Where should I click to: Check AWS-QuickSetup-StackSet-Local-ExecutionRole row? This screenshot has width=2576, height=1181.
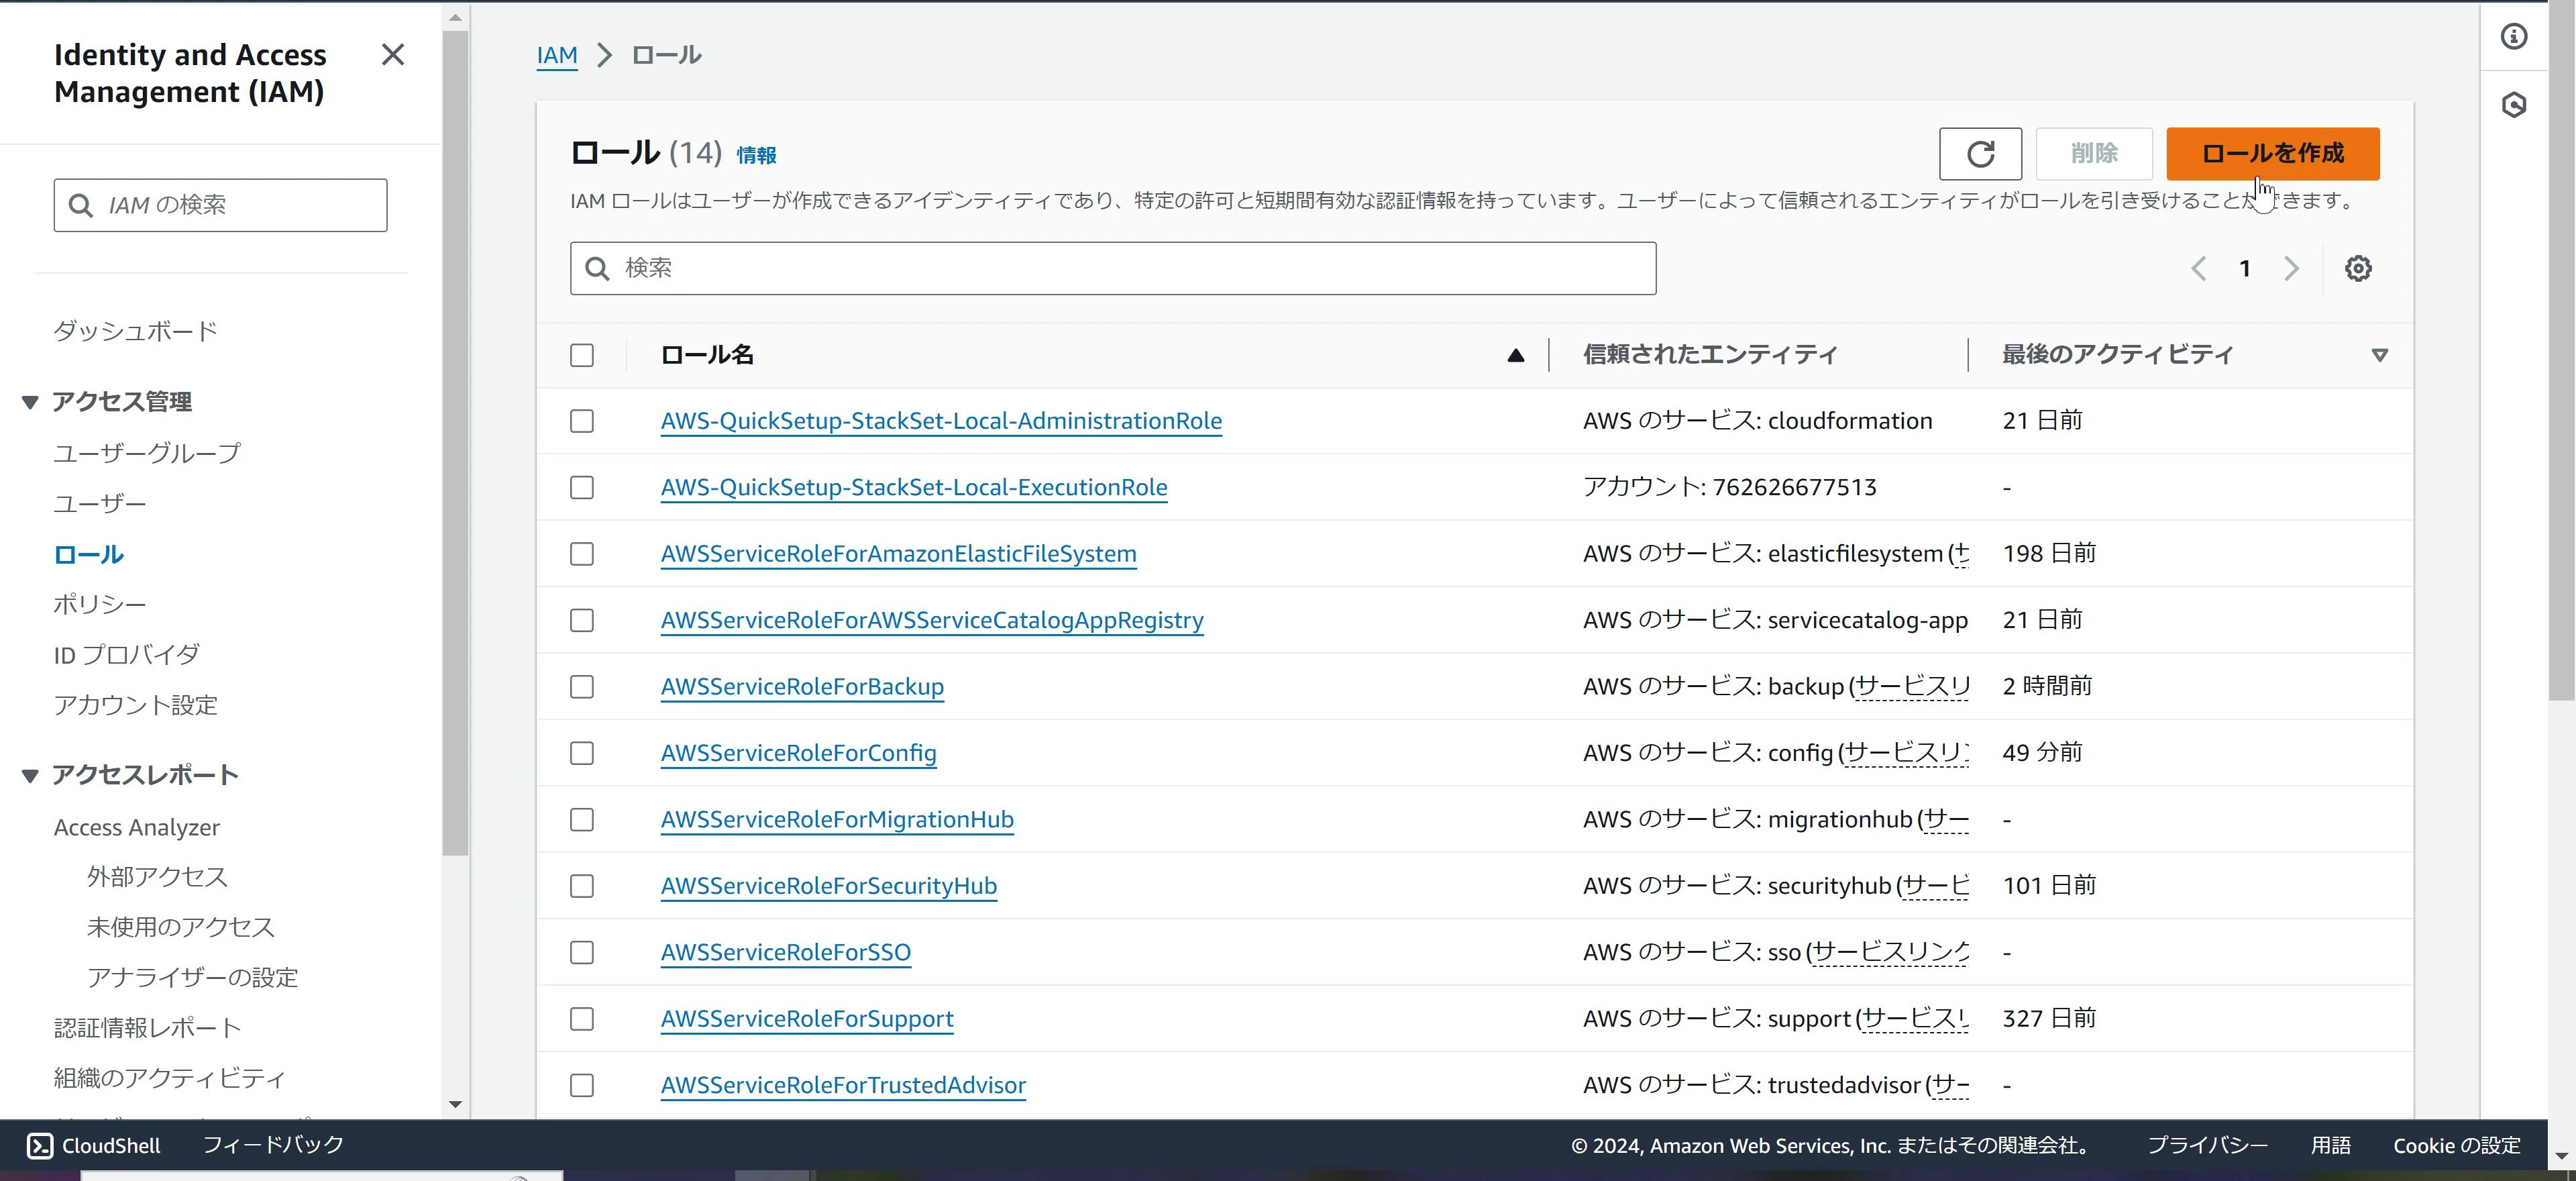point(582,487)
